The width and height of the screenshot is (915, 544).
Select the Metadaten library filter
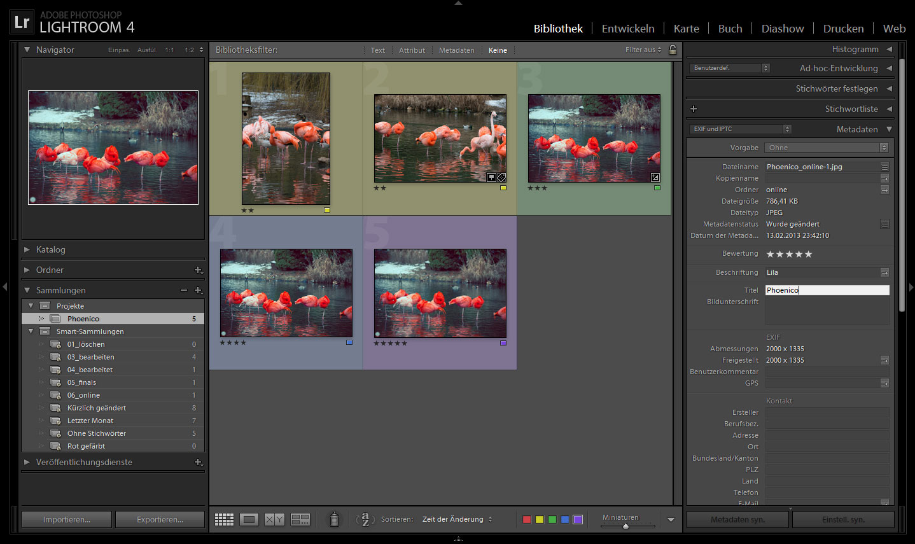456,50
